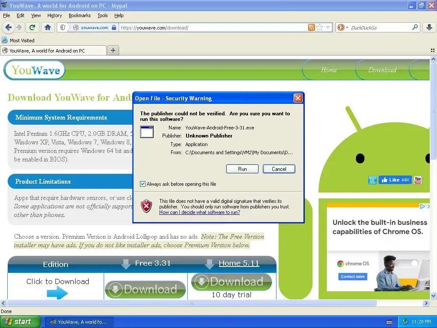The image size is (437, 328).
Task: Click the red shield warning icon in the dialog
Action: click(147, 206)
